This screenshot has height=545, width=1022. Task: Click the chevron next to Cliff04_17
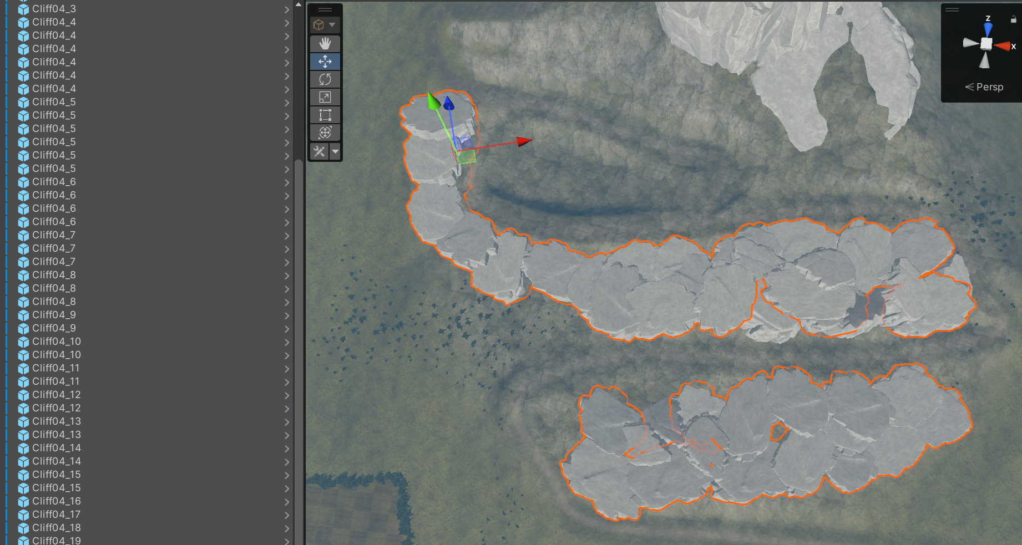(x=287, y=515)
